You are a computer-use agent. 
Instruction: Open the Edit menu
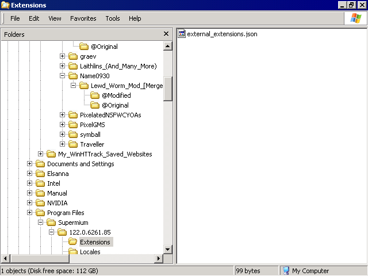(x=34, y=18)
